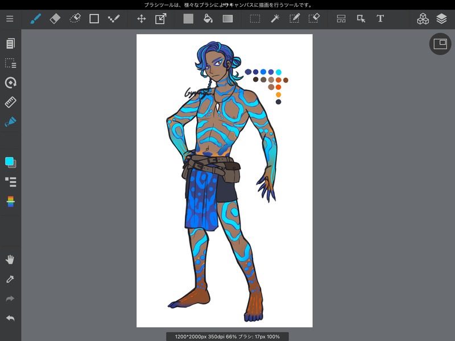Open the document pages icon
This screenshot has height=341, width=455.
point(10,44)
